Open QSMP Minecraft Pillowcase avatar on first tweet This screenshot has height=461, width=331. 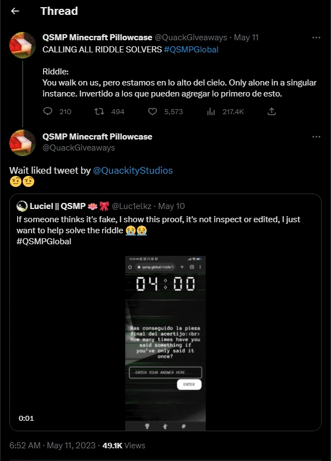(23, 45)
